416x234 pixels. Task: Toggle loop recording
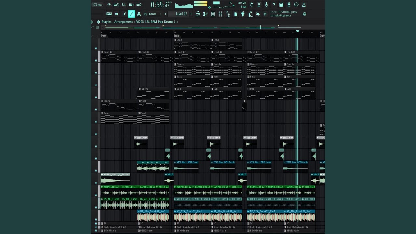139,5
